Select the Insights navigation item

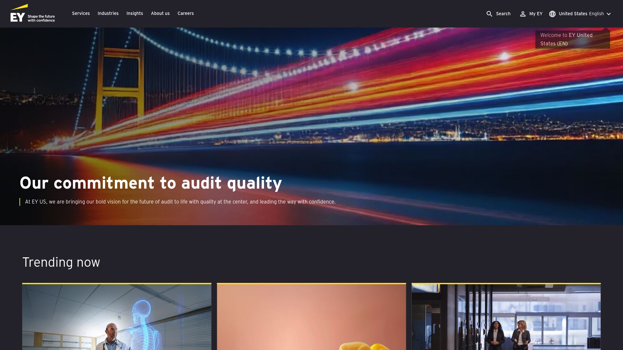click(134, 13)
